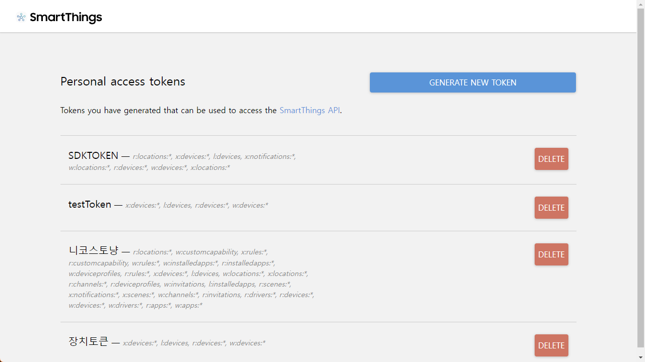Select the testToken token name
Viewport: 645px width, 362px height.
coord(90,205)
